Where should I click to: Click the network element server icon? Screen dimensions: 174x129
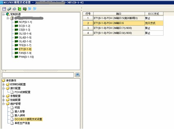coord(12,18)
